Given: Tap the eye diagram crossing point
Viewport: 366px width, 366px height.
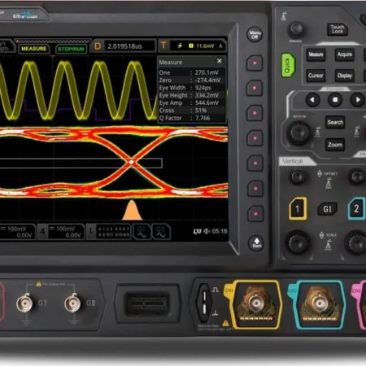Looking at the screenshot, I should pos(132,162).
